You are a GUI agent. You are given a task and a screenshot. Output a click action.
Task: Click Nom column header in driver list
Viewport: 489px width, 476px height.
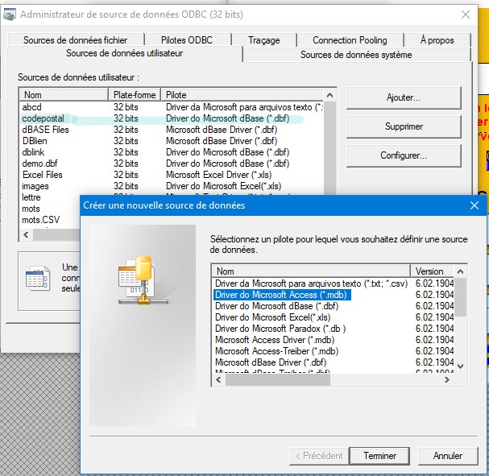311,271
